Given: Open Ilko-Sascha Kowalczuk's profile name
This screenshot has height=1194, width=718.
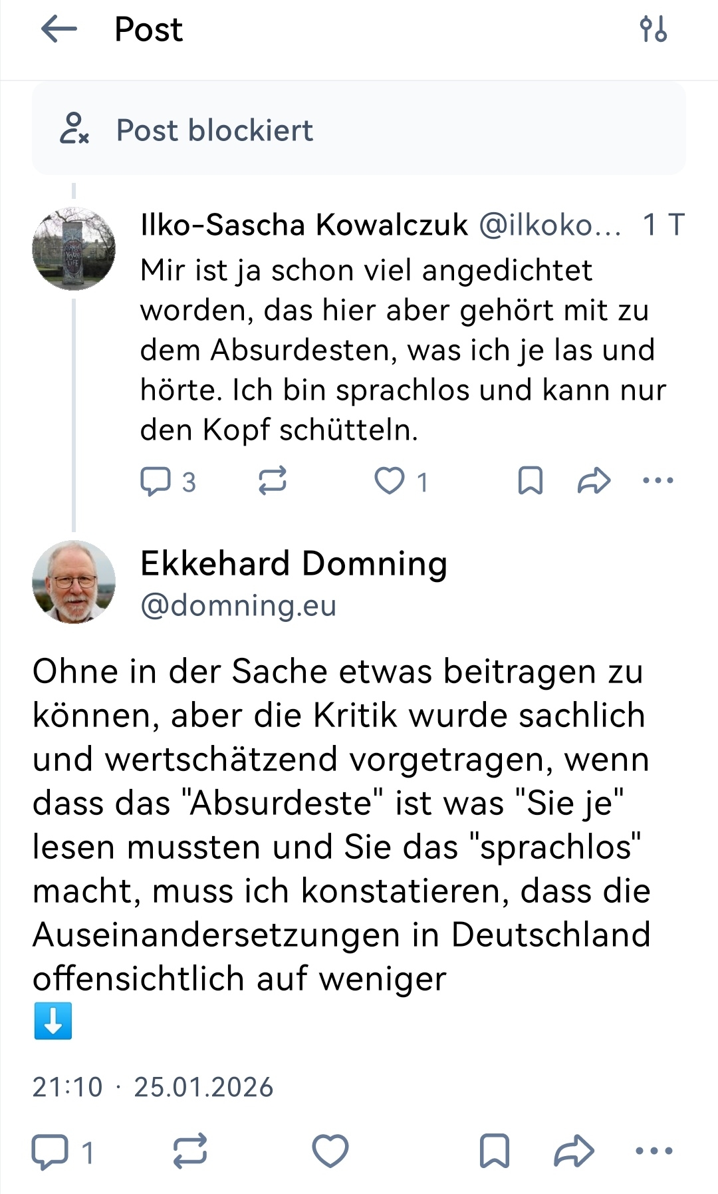Looking at the screenshot, I should pos(304,225).
